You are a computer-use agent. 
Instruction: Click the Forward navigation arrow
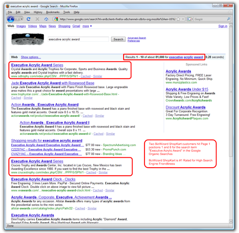click(18, 19)
